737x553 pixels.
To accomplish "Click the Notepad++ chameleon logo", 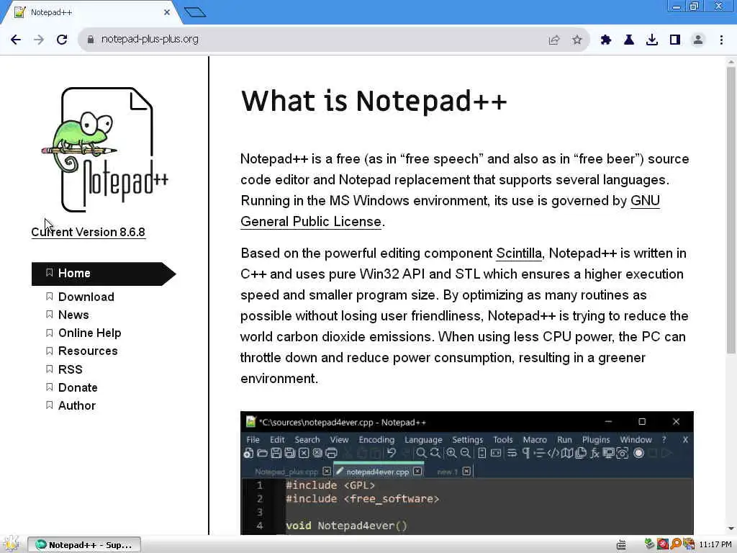I will coord(105,150).
